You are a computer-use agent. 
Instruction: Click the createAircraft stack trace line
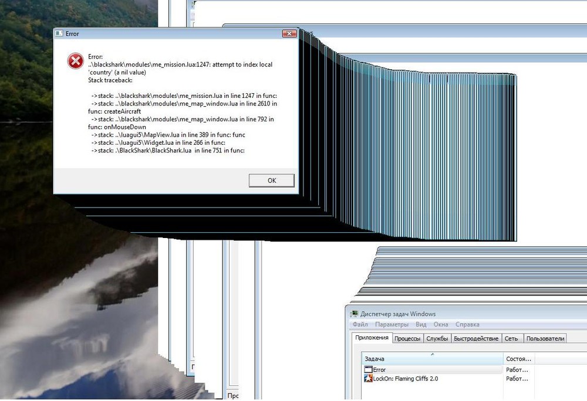pos(183,108)
